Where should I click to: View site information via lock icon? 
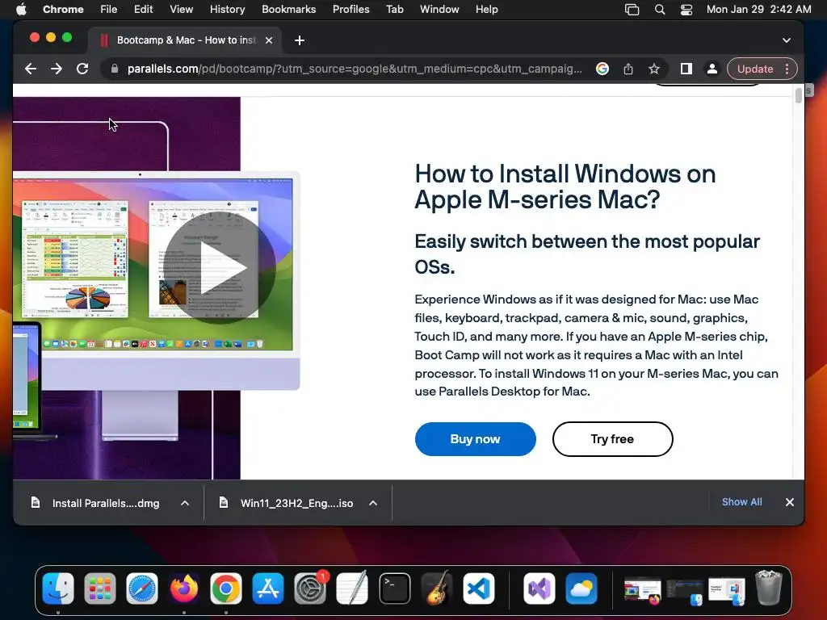coord(114,69)
